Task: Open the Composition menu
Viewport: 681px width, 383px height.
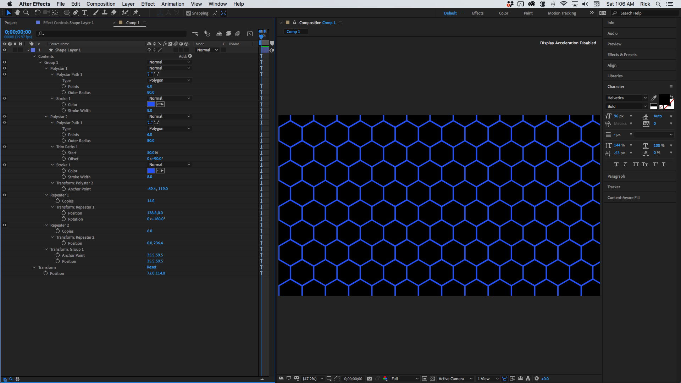Action: pos(101,4)
